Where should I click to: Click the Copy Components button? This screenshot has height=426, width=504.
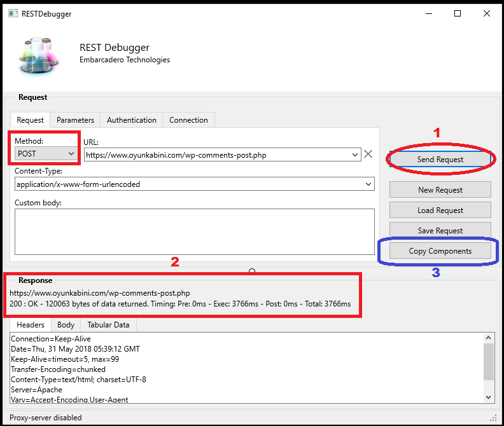pos(440,251)
